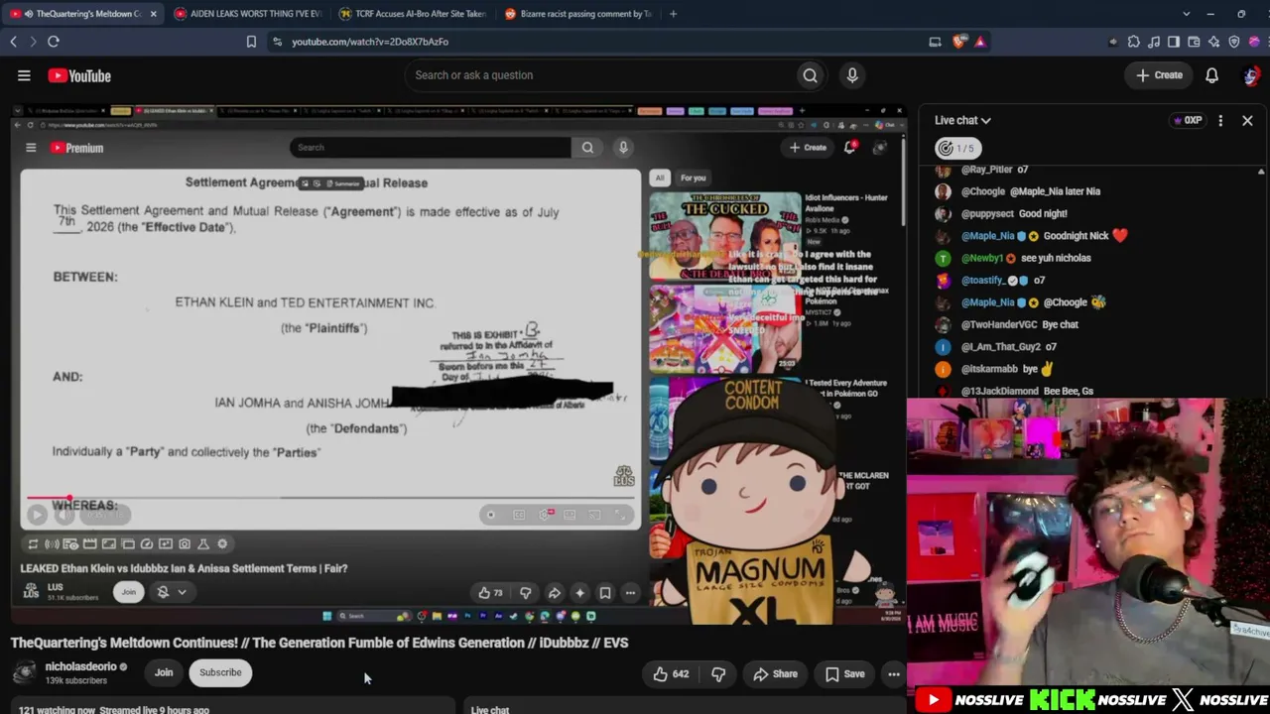
Task: Open the 0XP crown badge in live chat
Action: 1188,120
